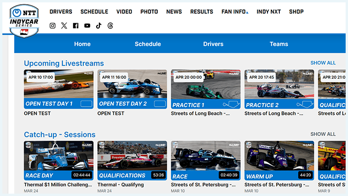
Task: Click OPEN TEST title under Day 1
Action: pos(37,113)
